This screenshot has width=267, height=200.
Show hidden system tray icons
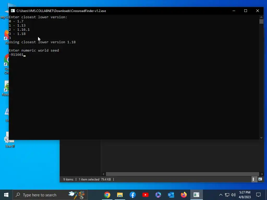pyautogui.click(x=221, y=195)
